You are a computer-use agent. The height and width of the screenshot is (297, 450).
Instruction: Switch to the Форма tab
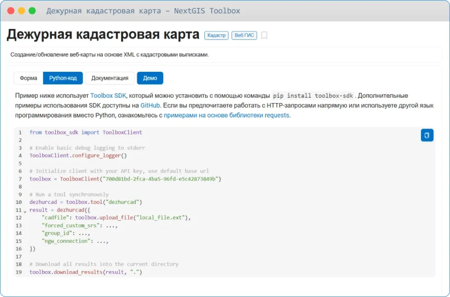28,78
